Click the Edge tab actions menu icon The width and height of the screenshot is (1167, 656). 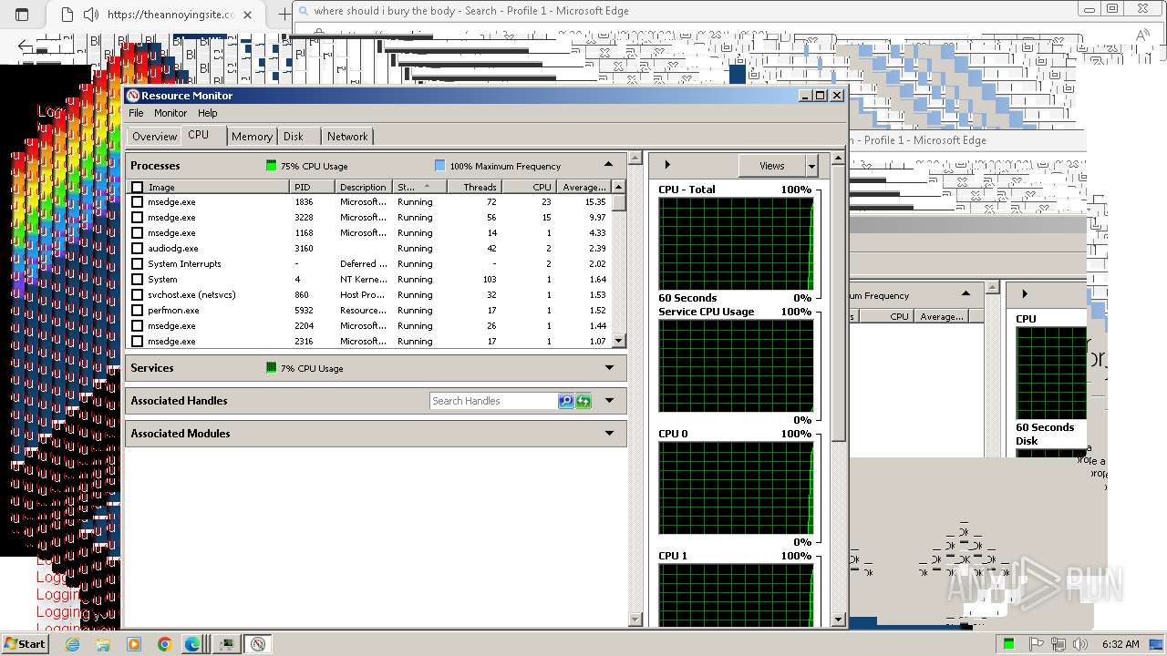pos(22,15)
